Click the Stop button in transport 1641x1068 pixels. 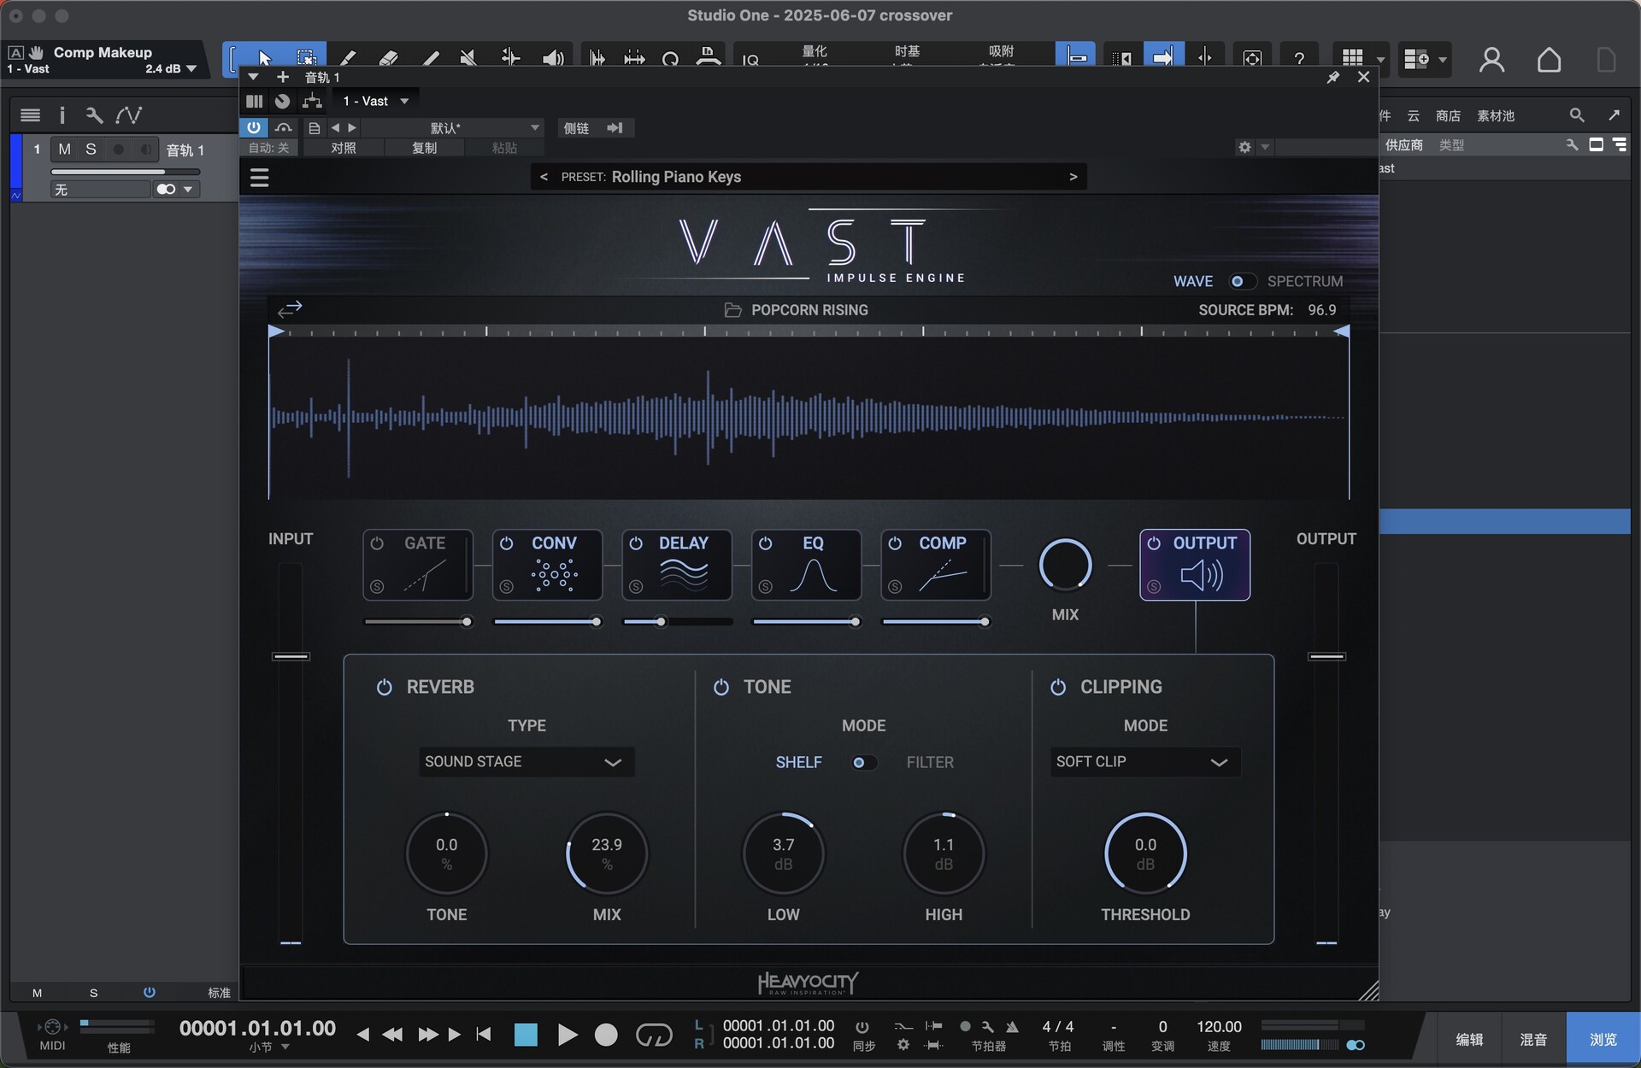(526, 1036)
